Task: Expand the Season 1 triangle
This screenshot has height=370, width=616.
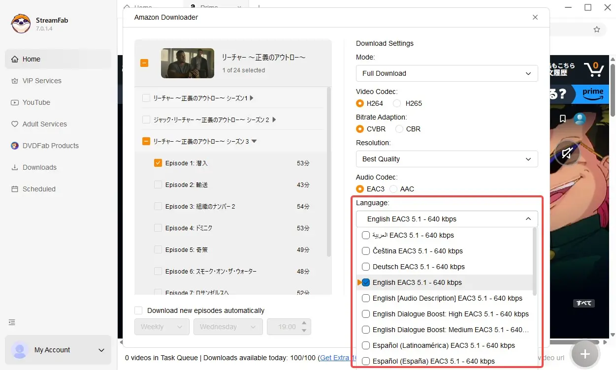Action: click(x=252, y=98)
